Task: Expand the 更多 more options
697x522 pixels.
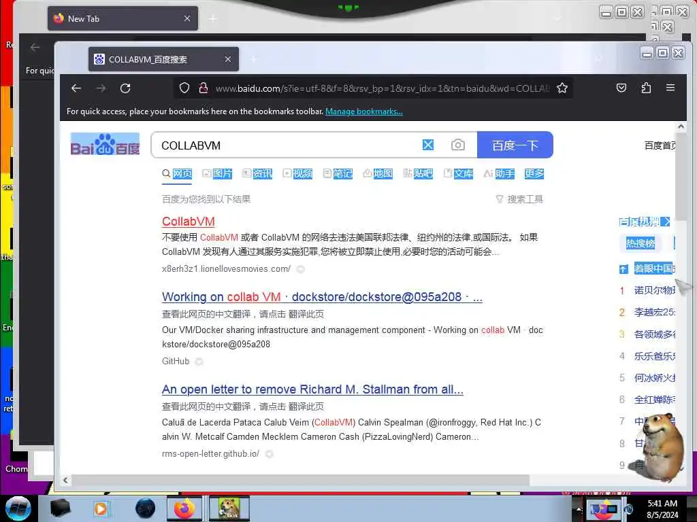Action: point(534,173)
